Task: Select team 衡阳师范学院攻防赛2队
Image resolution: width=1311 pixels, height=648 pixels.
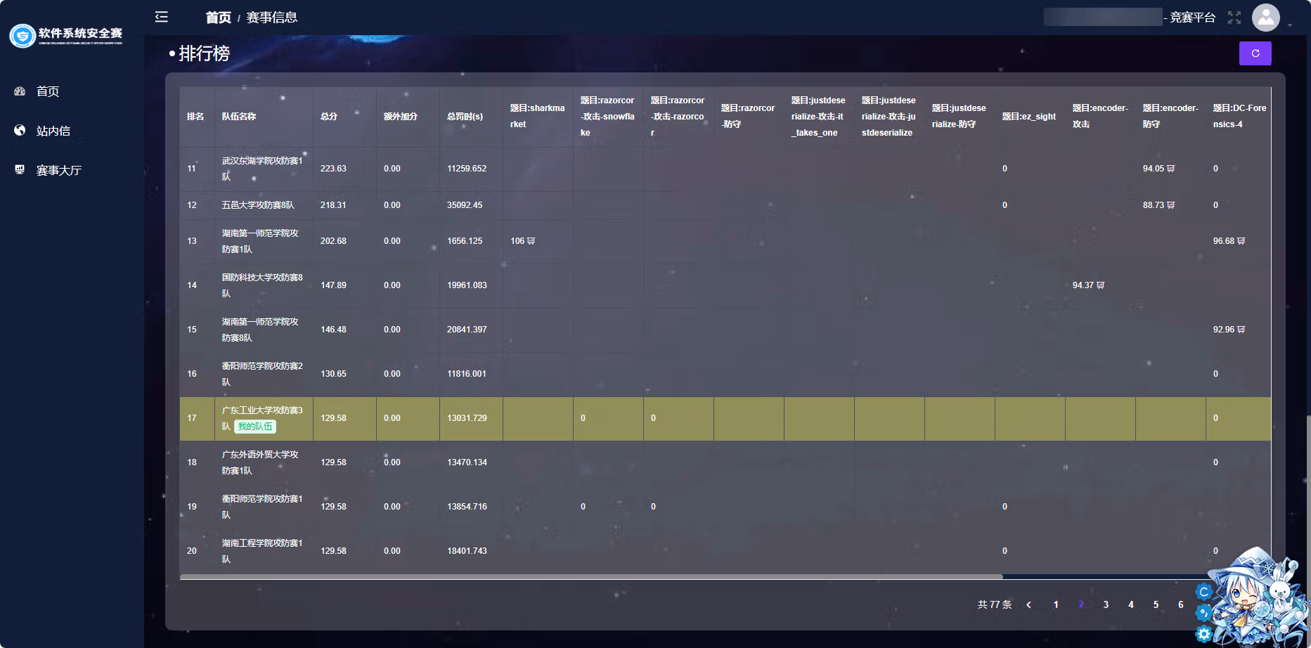Action: [x=262, y=374]
